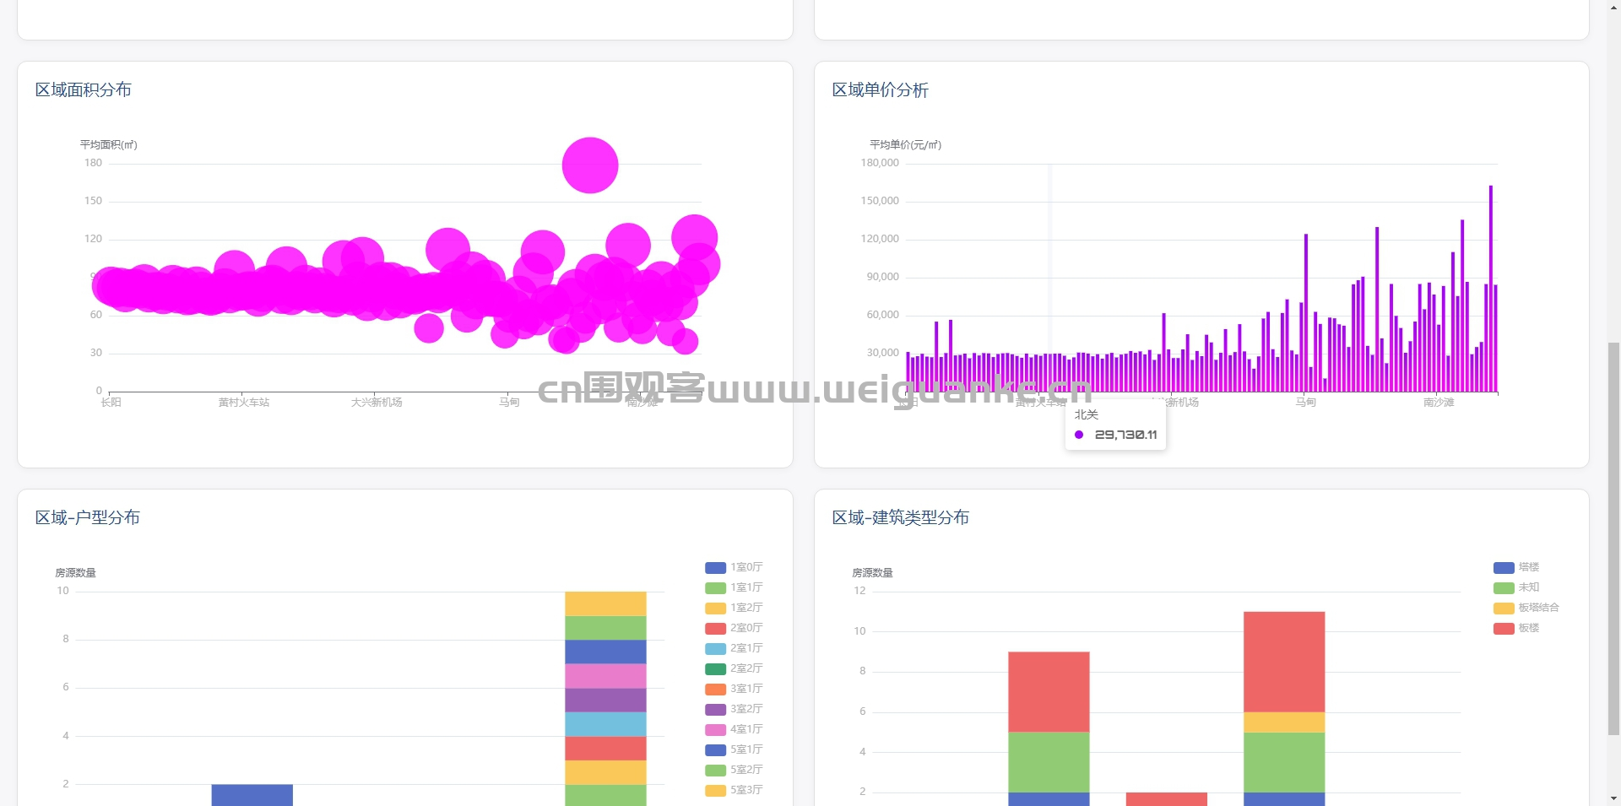Hide the 2室2厅 legend series

[x=734, y=668]
